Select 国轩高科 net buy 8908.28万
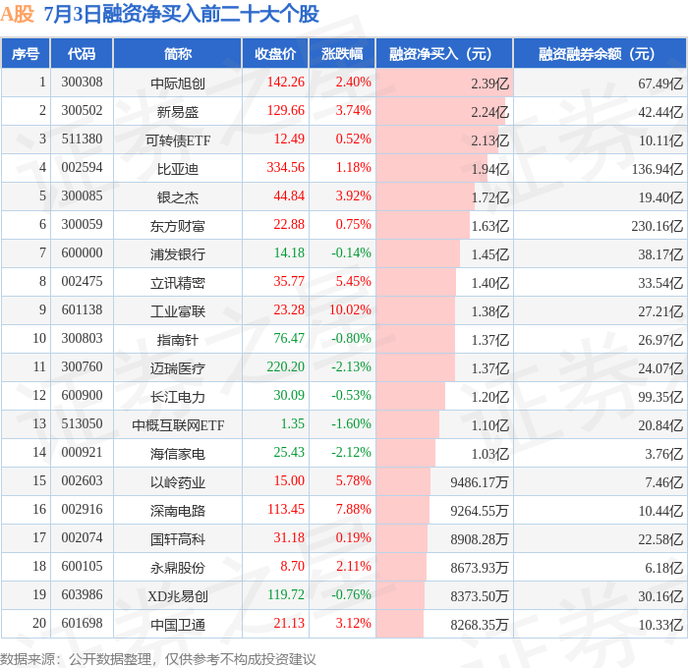 tap(480, 539)
